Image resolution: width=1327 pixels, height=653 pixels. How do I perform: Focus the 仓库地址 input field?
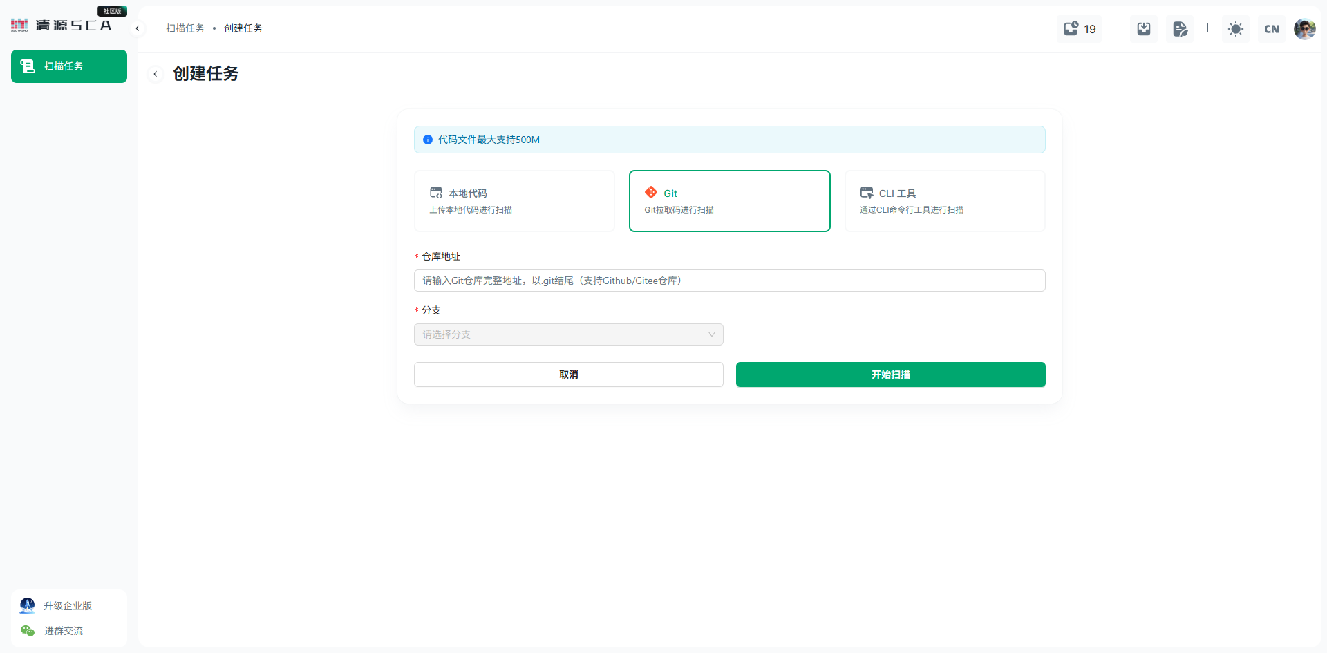729,281
